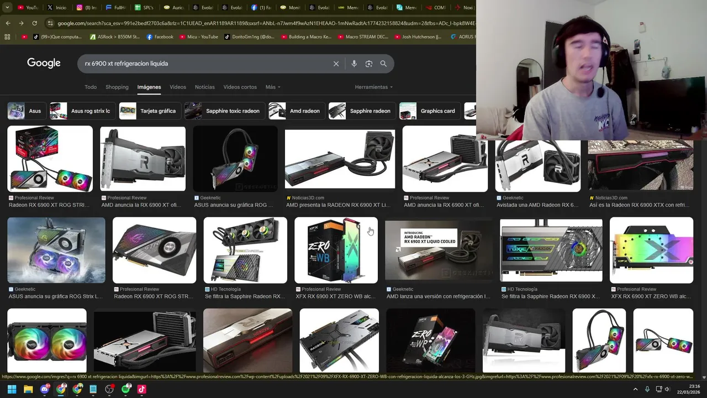Open File Explorer from the taskbar
The width and height of the screenshot is (707, 398).
pos(28,389)
